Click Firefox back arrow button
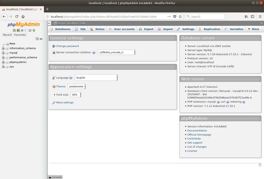This screenshot has height=179, width=264. (x=4, y=16)
